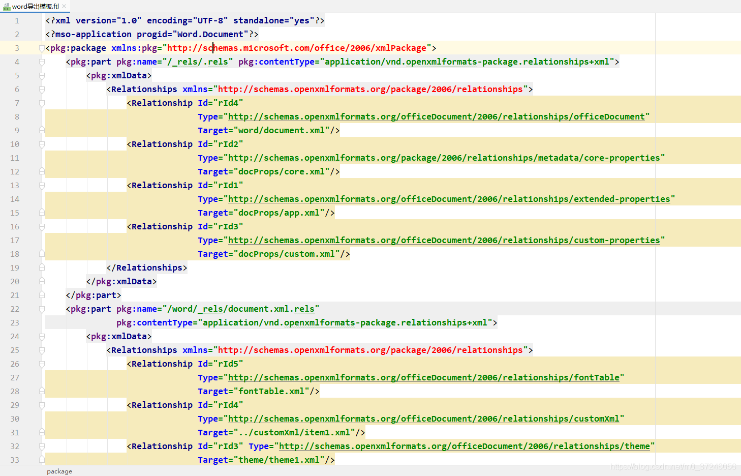Collapse the pkg:part block on line 22
This screenshot has height=476, width=741.
point(42,309)
